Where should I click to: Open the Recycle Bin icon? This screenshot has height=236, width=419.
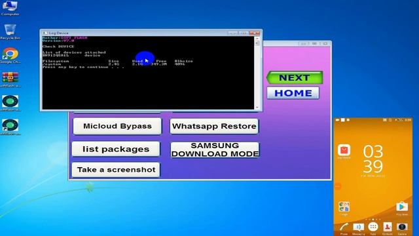pyautogui.click(x=10, y=32)
